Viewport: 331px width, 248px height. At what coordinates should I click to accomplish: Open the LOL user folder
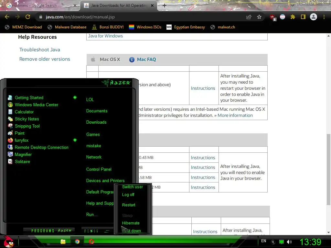click(90, 99)
